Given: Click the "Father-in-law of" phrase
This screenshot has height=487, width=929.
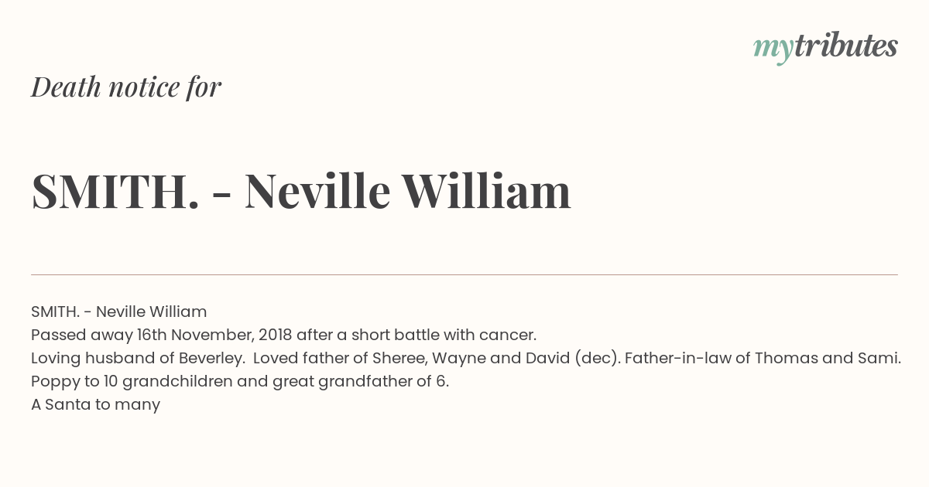Looking at the screenshot, I should [x=687, y=359].
